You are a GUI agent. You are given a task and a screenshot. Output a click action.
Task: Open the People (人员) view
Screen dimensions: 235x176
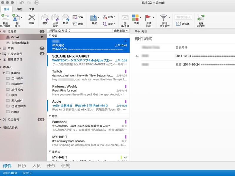[36, 166]
